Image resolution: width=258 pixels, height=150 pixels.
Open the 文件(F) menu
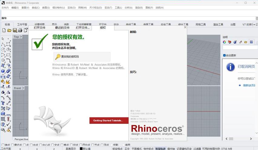click(x=5, y=8)
